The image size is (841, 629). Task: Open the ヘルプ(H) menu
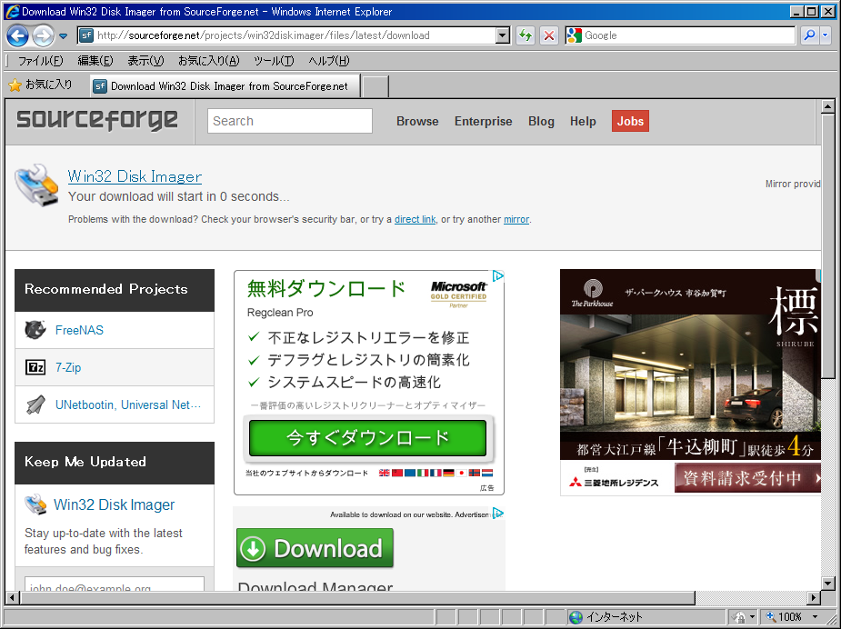(329, 61)
